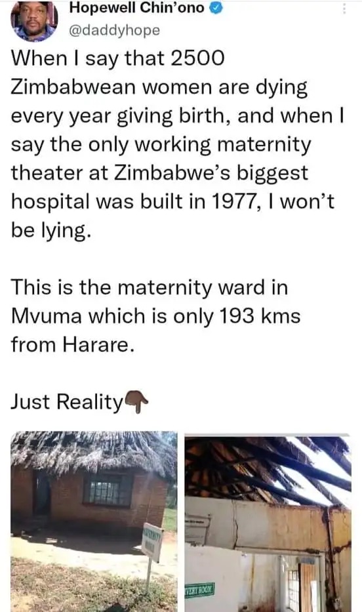The width and height of the screenshot is (362, 612).
Task: Open the display name Hopewell Chin'ono
Action: click(x=136, y=8)
